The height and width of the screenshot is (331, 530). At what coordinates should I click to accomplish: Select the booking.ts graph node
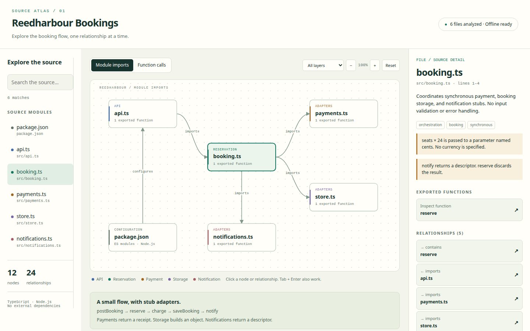241,157
